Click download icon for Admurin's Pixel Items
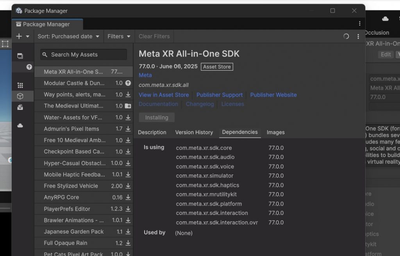400x256 pixels. tap(128, 129)
